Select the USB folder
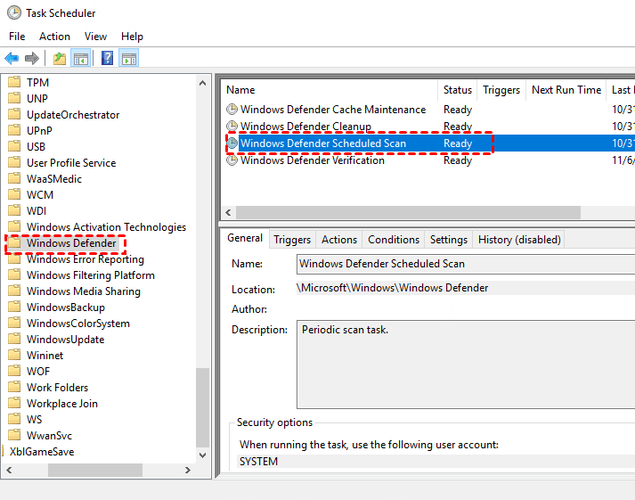The width and height of the screenshot is (635, 500). (36, 147)
